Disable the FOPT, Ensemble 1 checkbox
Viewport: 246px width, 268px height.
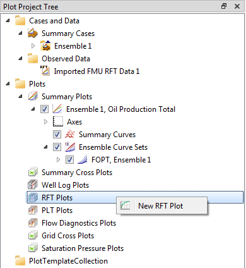click(69, 160)
